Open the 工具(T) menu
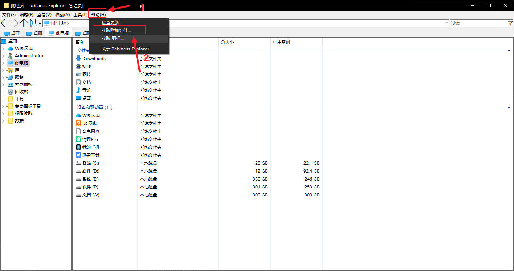 [80, 14]
